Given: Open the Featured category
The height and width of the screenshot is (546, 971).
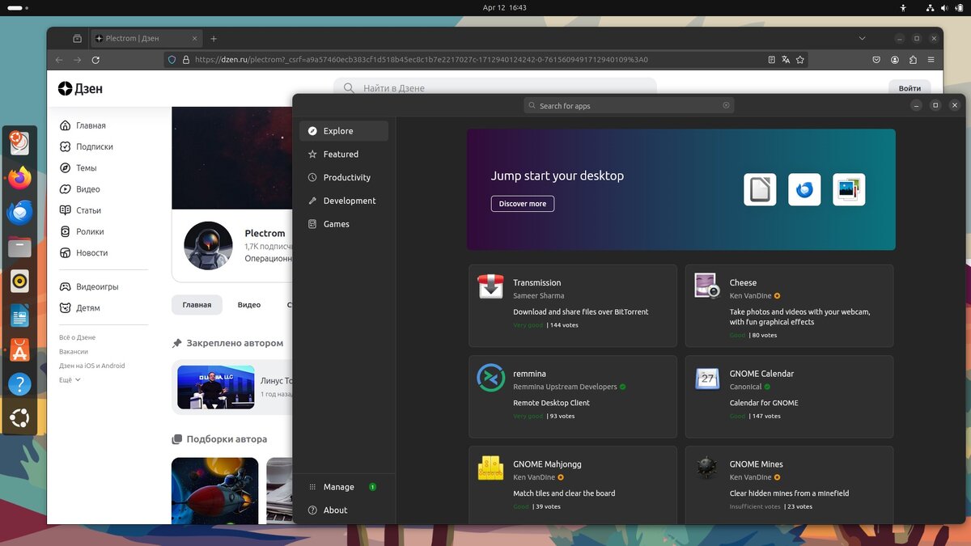Looking at the screenshot, I should point(344,154).
